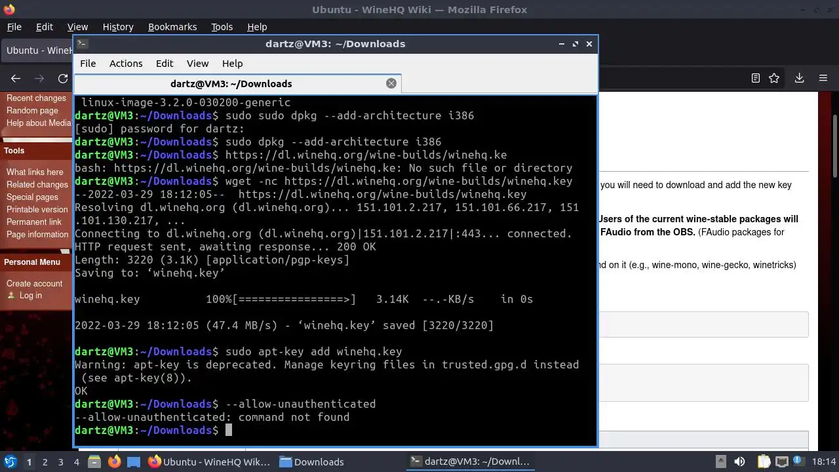Open Printable version link

(x=37, y=209)
